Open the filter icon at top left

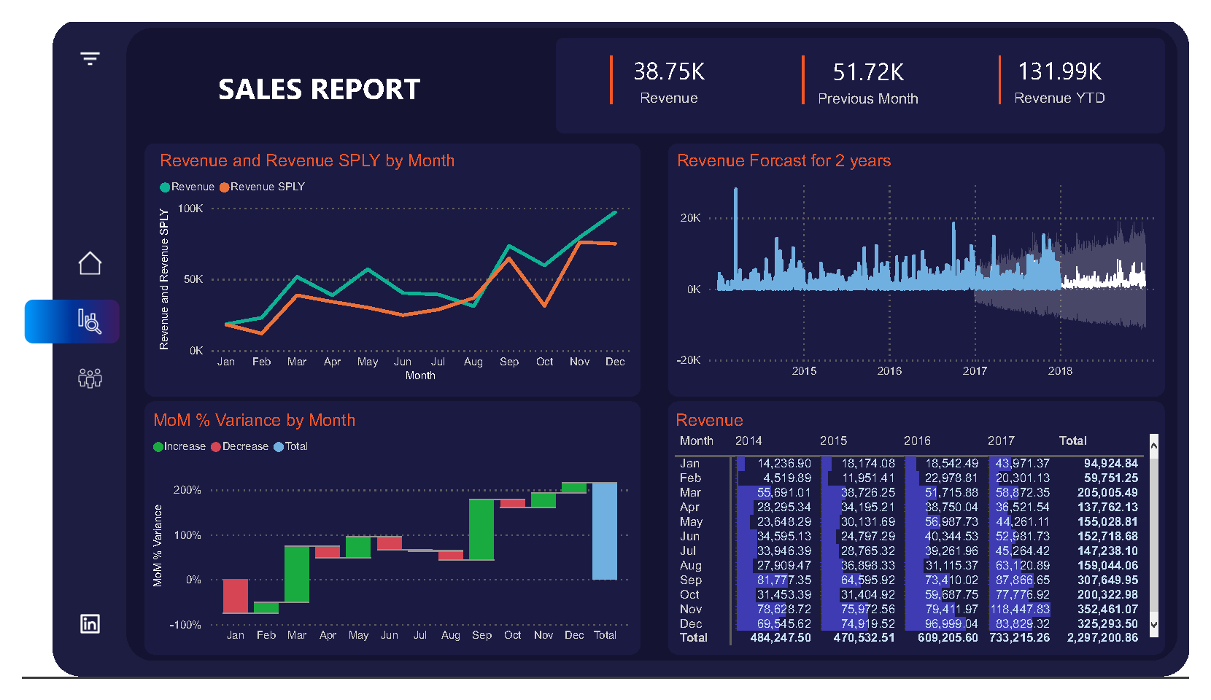[89, 58]
